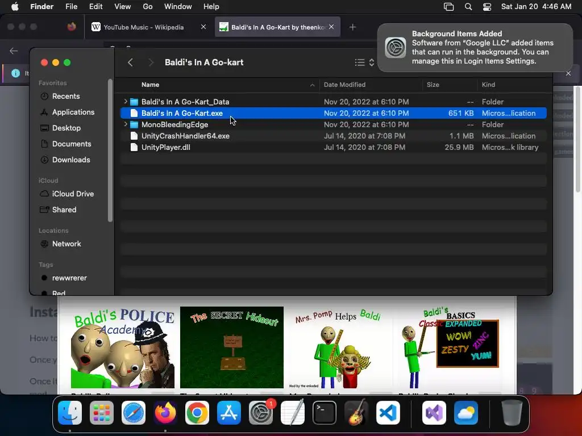Launch Safari from the dock
This screenshot has width=582, height=436.
[x=134, y=413]
